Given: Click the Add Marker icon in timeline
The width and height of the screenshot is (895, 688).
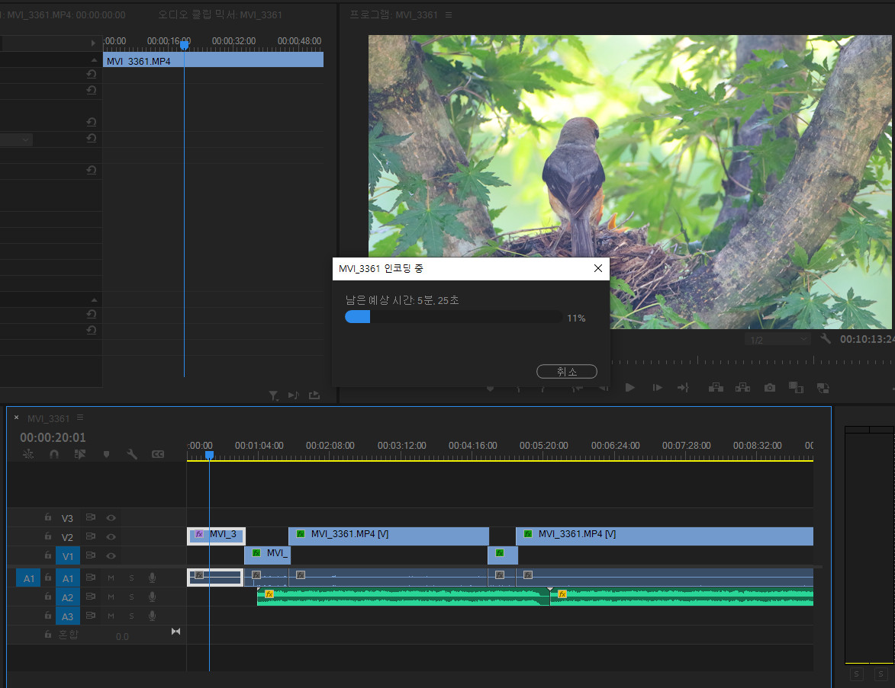Looking at the screenshot, I should click(106, 454).
